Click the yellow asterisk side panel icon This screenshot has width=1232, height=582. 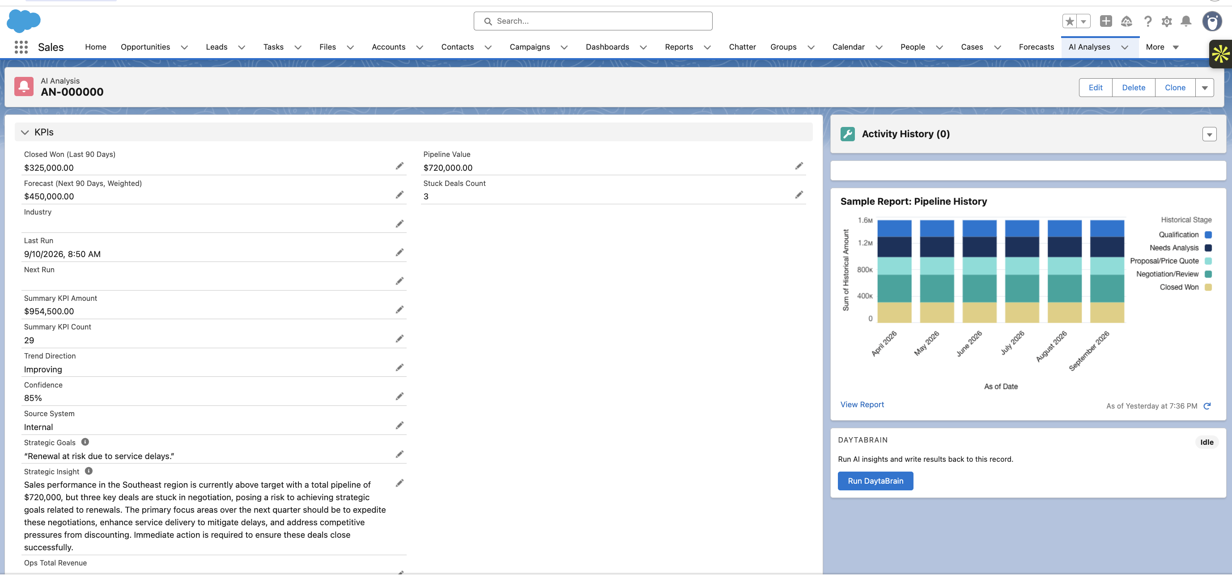tap(1220, 54)
